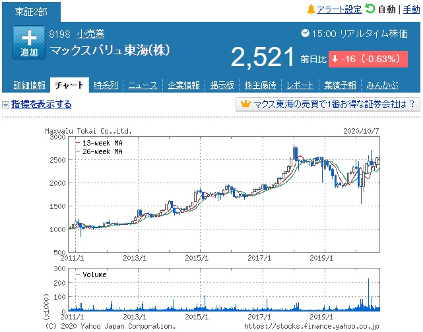Open the 掲示板 tab

tap(222, 85)
